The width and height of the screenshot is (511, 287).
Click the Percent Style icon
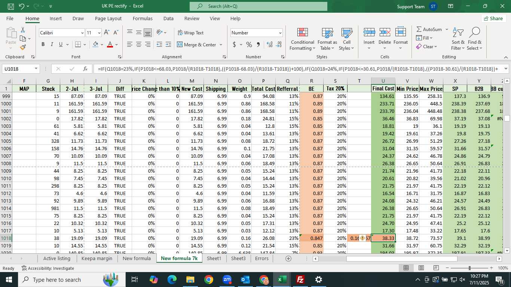pos(249,44)
